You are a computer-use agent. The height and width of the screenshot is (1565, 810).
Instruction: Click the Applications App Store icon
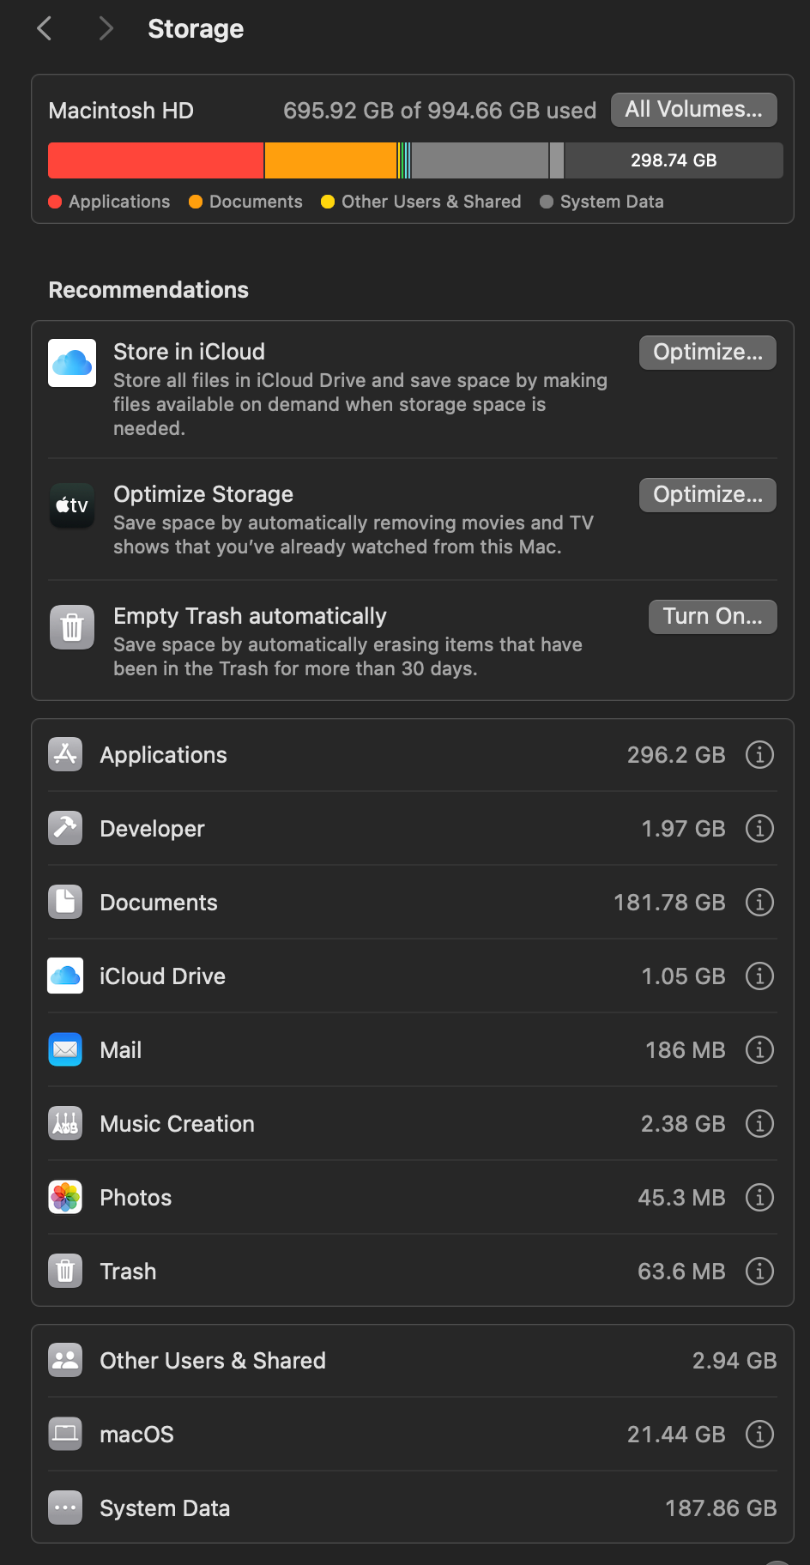point(65,754)
